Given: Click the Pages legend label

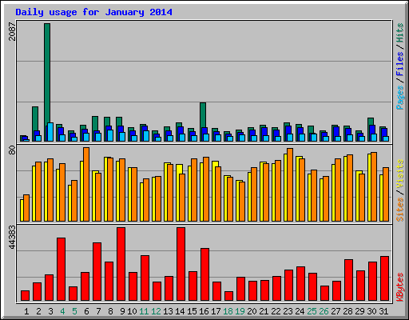Looking at the screenshot, I should coord(399,98).
